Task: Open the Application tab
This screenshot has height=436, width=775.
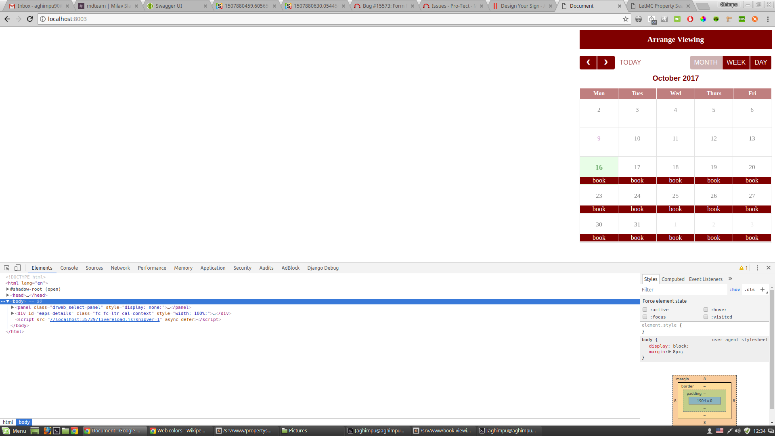Action: 213,268
